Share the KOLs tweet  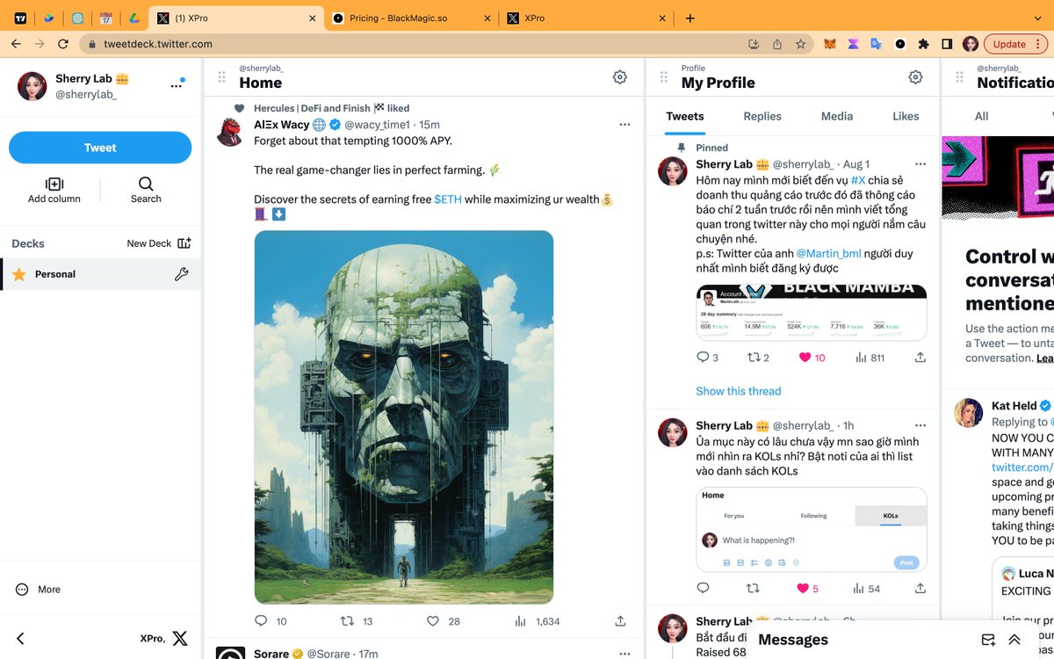coord(920,588)
